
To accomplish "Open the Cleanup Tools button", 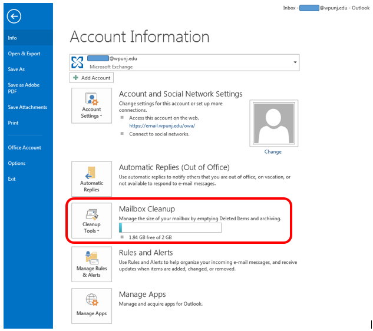I will click(91, 220).
